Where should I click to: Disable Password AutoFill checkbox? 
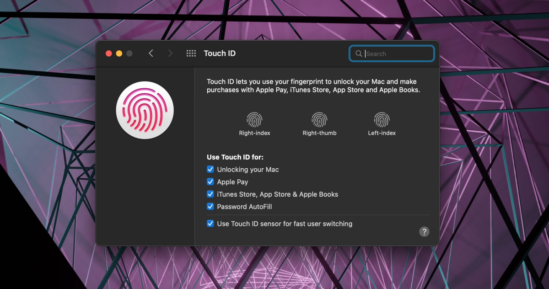[210, 206]
